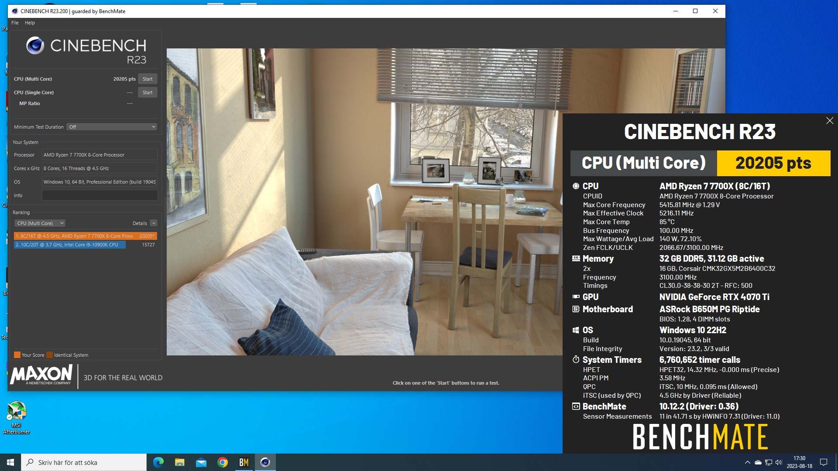This screenshot has width=838, height=471.
Task: Show hidden system tray icons
Action: pos(747,462)
